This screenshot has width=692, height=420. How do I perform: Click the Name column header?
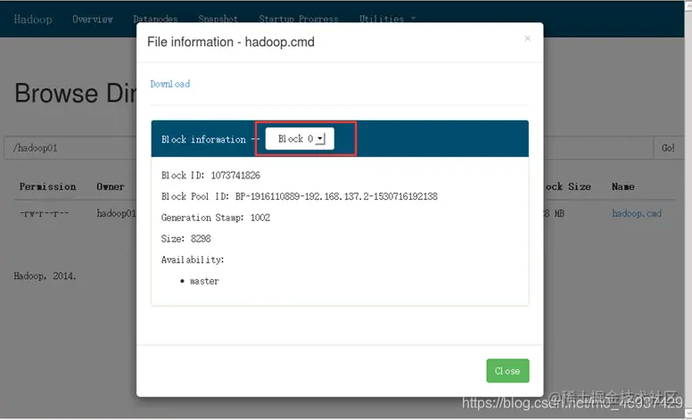click(623, 186)
